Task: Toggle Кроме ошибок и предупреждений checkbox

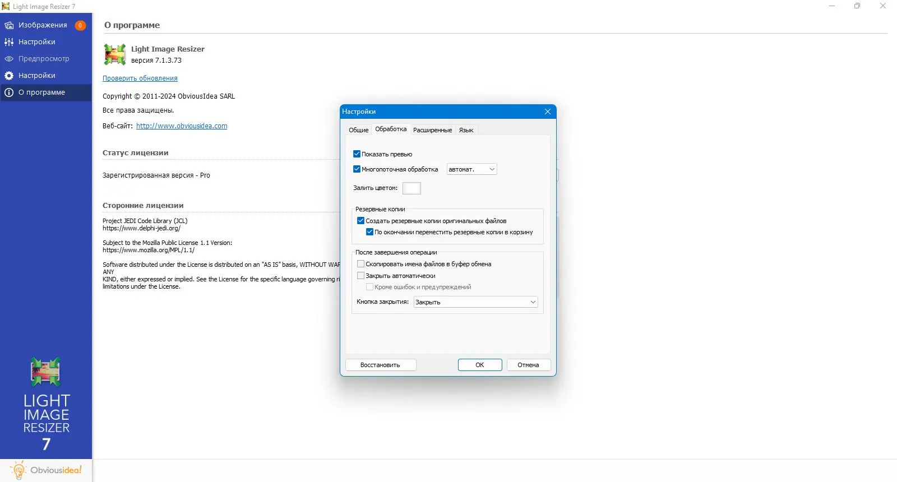Action: [x=370, y=287]
